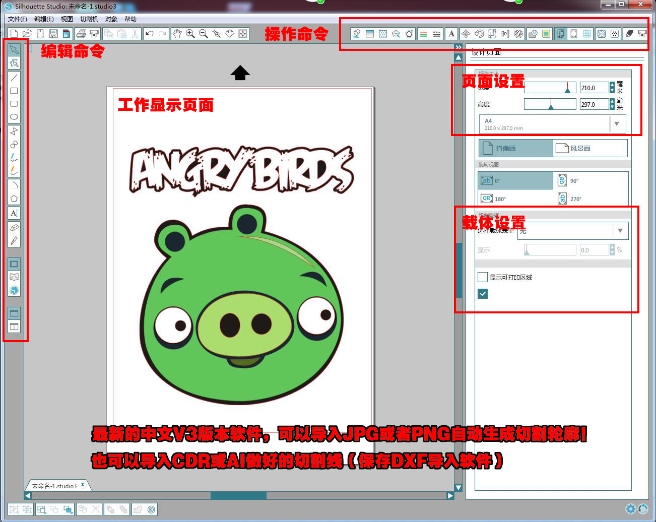
Task: Open a file with folder icon
Action: point(27,34)
